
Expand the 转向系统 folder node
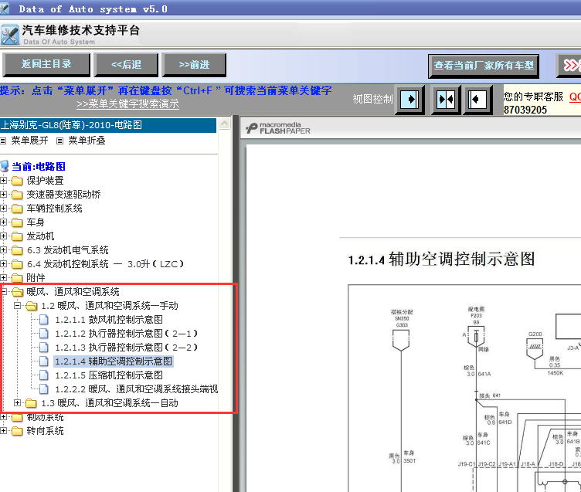[3, 430]
